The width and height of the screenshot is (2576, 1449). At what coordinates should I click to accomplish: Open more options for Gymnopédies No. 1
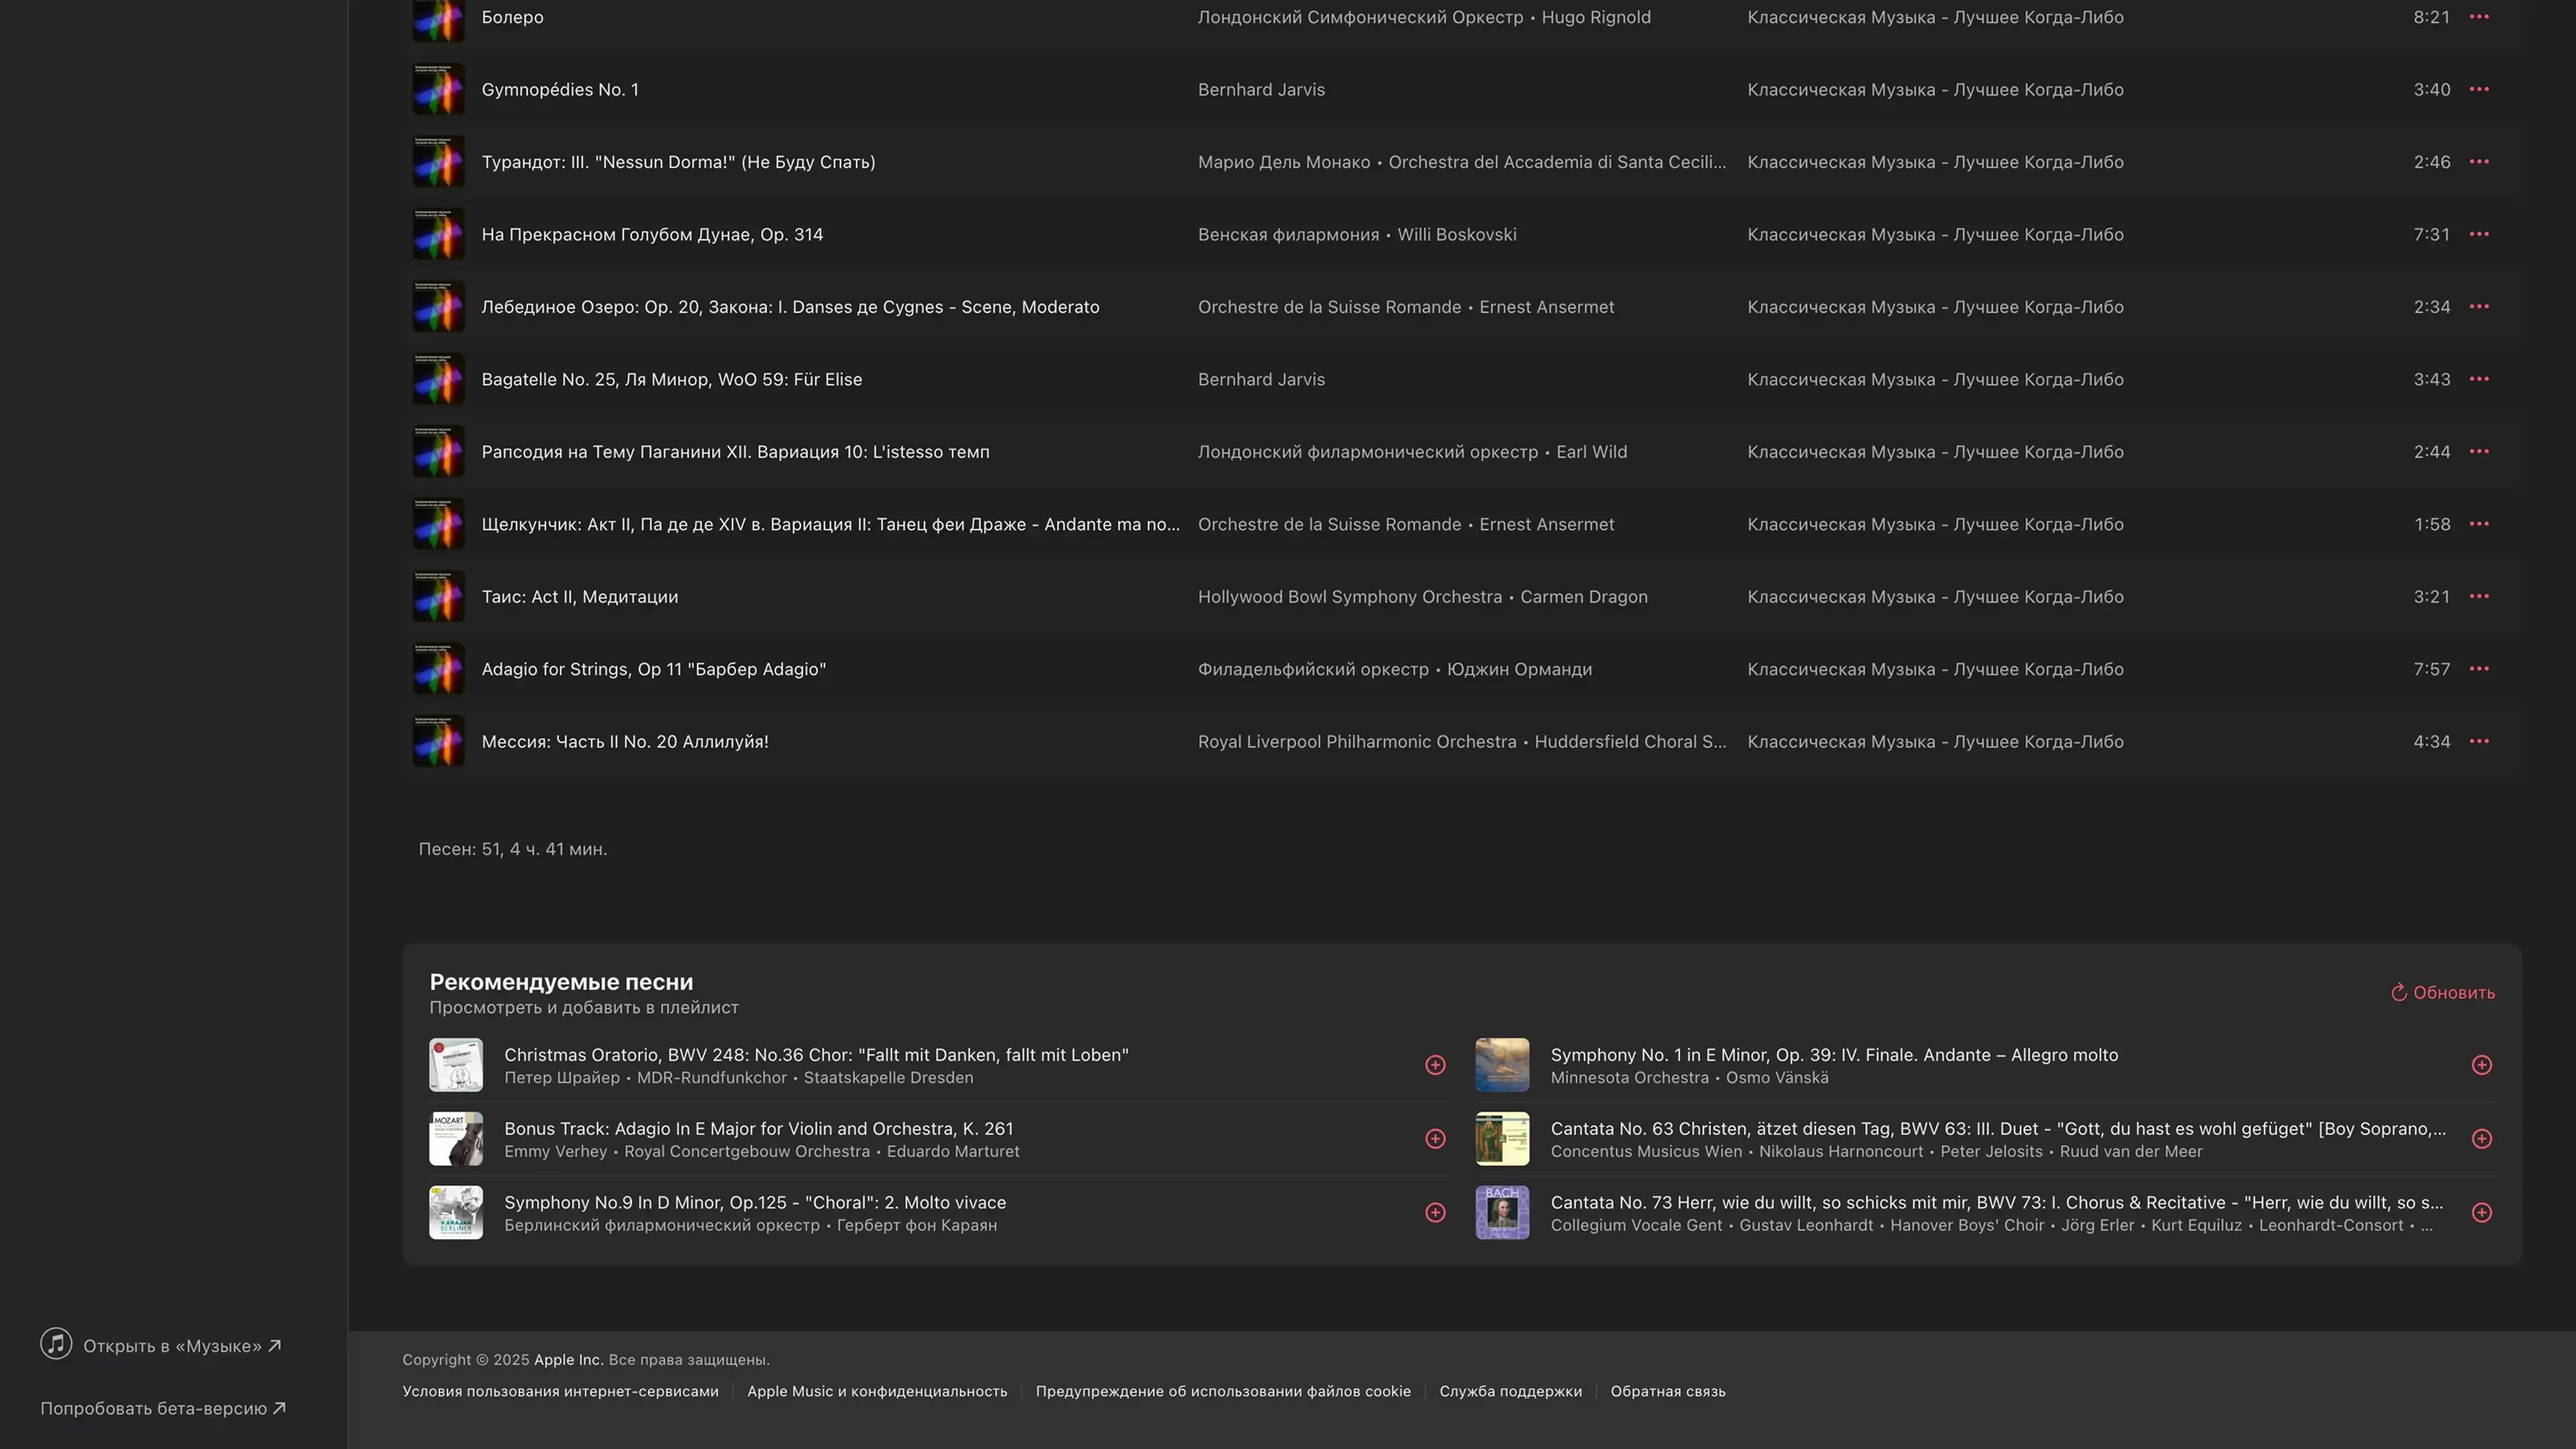(x=2479, y=89)
